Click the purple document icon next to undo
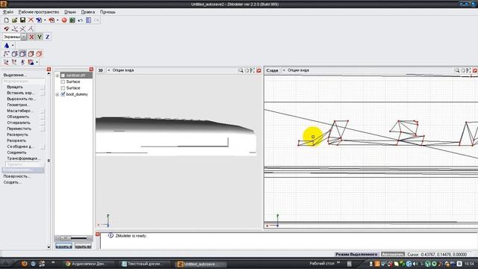Viewport: 478px width, 269px height. click(88, 20)
